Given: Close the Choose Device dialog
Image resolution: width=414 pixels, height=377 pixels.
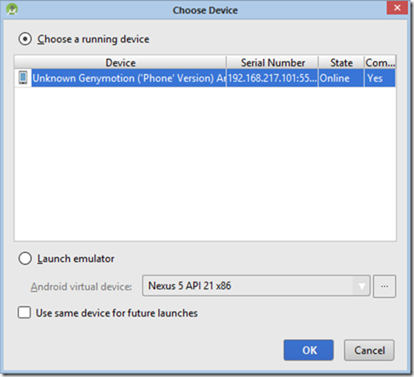Looking at the screenshot, I should point(397,8).
